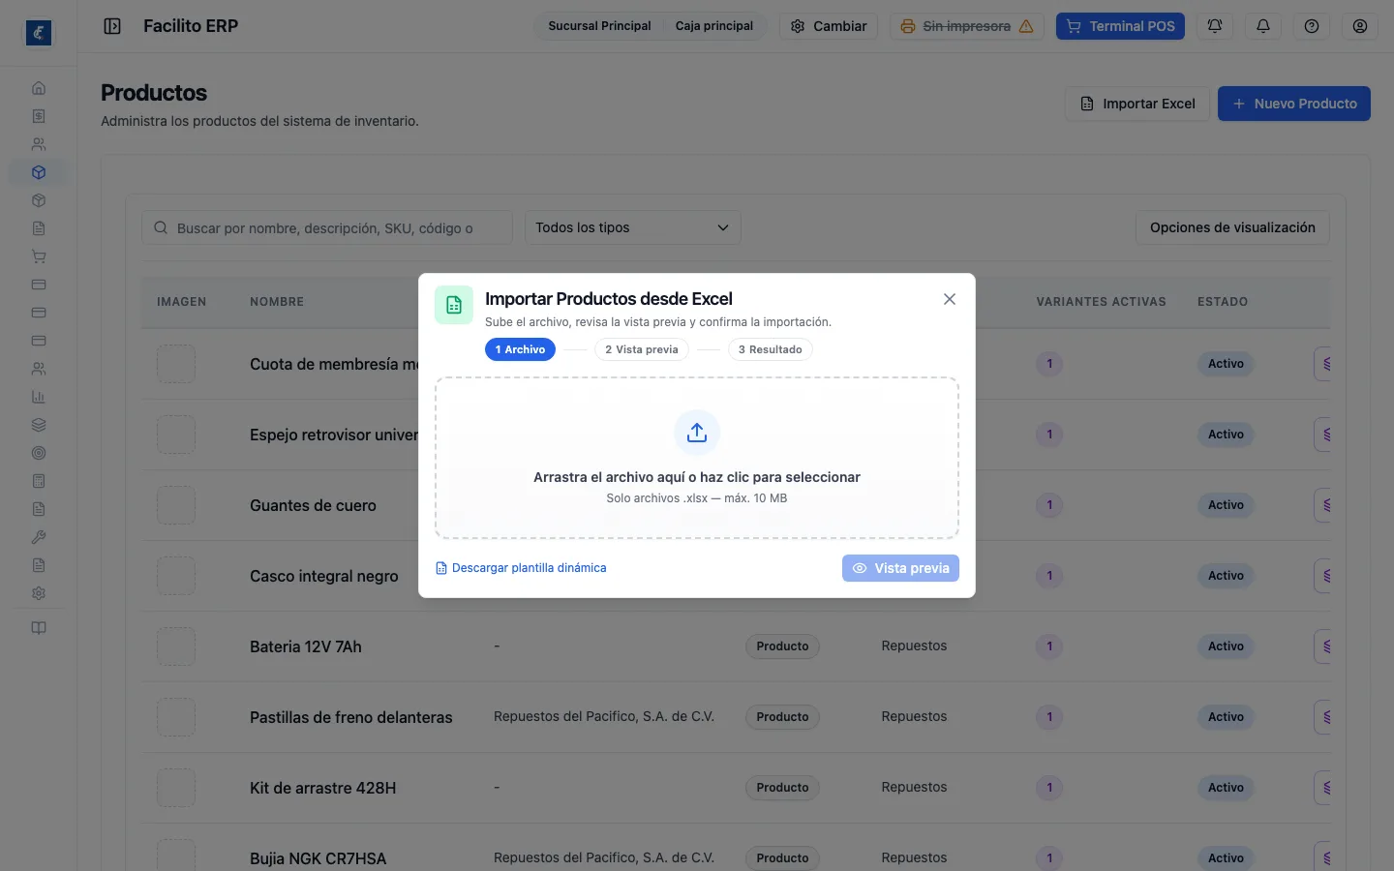The height and width of the screenshot is (871, 1394).
Task: Open the bar chart reports icon
Action: coord(39,397)
